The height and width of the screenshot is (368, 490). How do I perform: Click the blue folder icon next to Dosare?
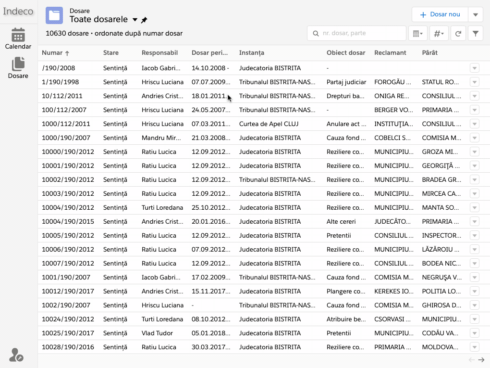[x=54, y=15]
